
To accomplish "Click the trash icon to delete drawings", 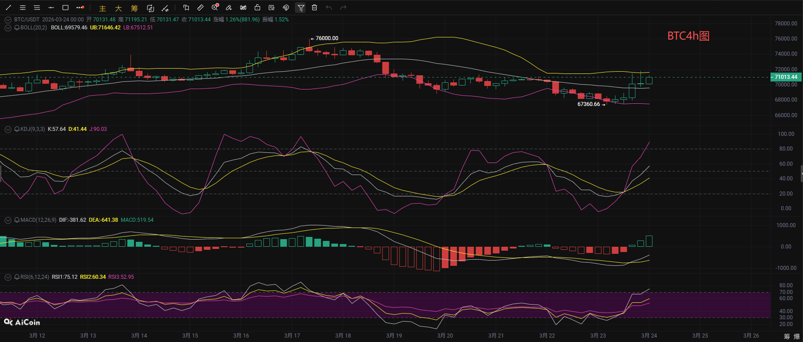I will click(x=314, y=8).
